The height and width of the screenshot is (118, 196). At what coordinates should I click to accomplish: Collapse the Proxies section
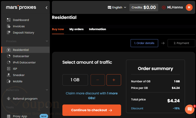pos(47,41)
